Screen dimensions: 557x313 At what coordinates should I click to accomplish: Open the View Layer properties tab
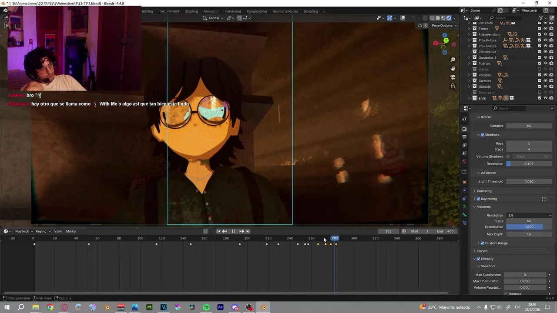[x=464, y=145]
